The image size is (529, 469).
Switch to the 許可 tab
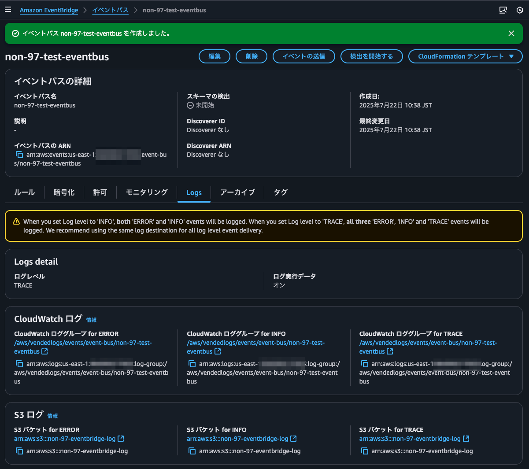pyautogui.click(x=100, y=192)
